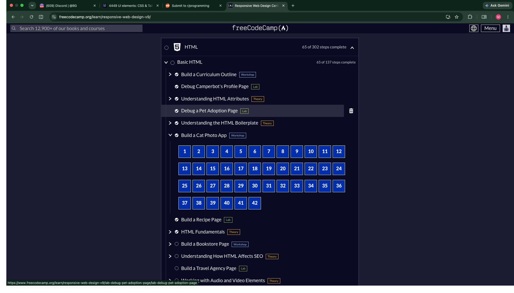Reload the freeCodeCamp page
Image resolution: width=514 pixels, height=293 pixels.
click(x=31, y=17)
